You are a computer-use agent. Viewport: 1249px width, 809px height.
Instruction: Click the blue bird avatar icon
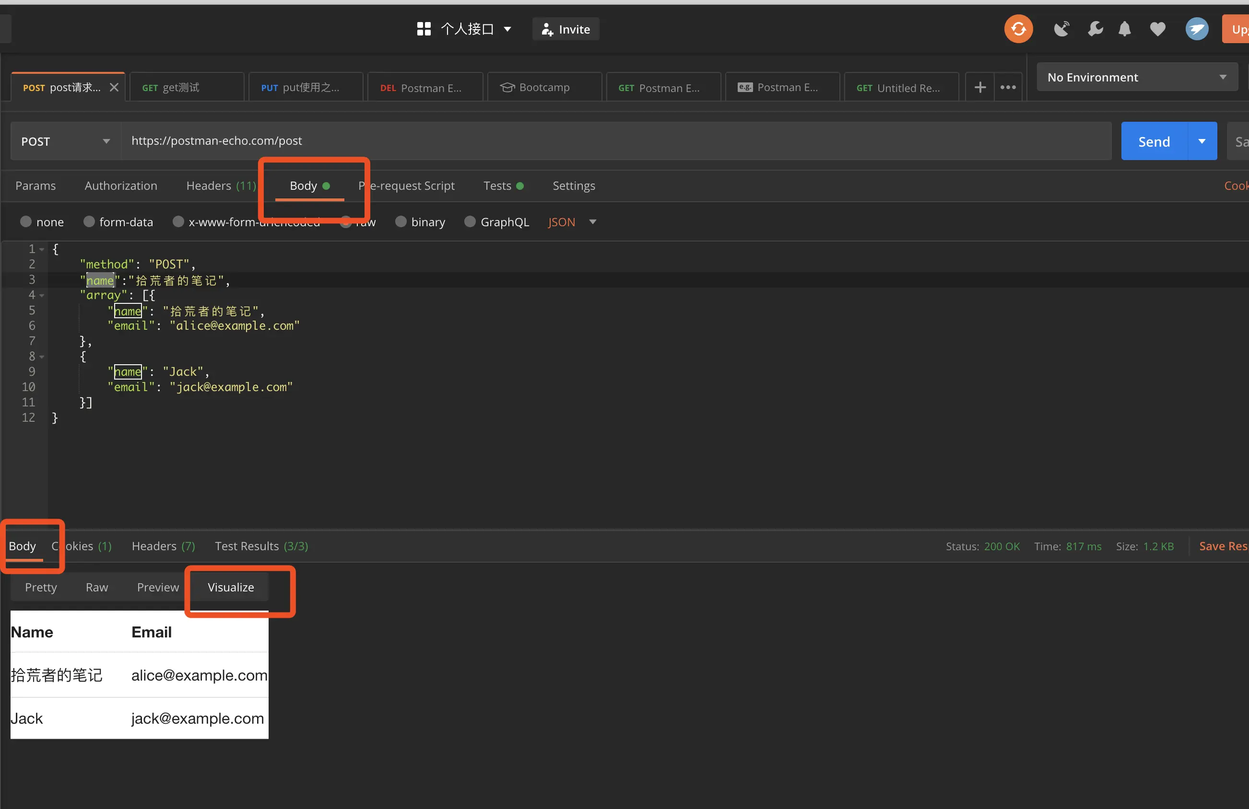[1197, 29]
